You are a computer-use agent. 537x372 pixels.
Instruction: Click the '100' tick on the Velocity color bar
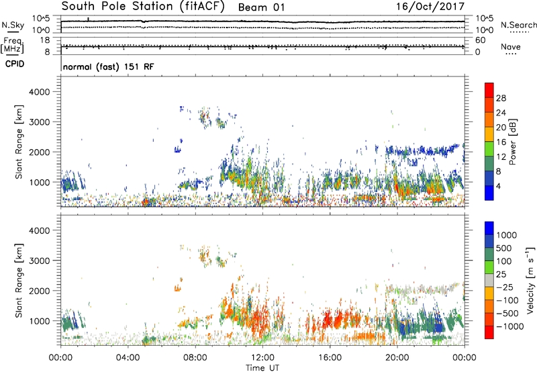pyautogui.click(x=503, y=261)
